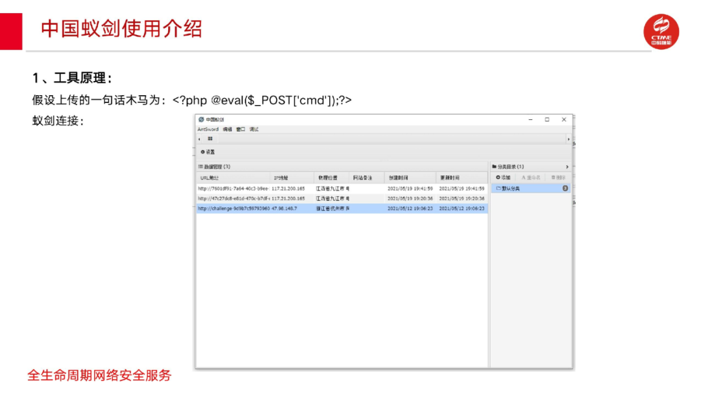This screenshot has height=394, width=701.
Task: Click created time 2021/05/12 19:06:23
Action: tap(410, 209)
